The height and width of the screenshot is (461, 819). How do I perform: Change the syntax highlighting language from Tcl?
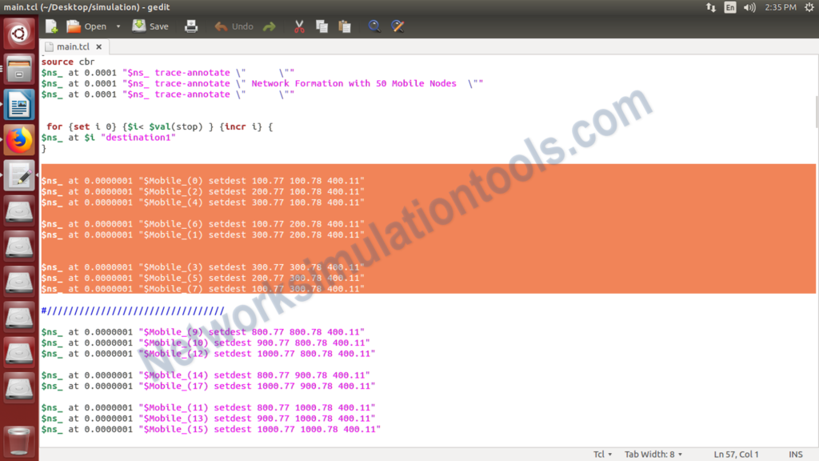tap(602, 454)
